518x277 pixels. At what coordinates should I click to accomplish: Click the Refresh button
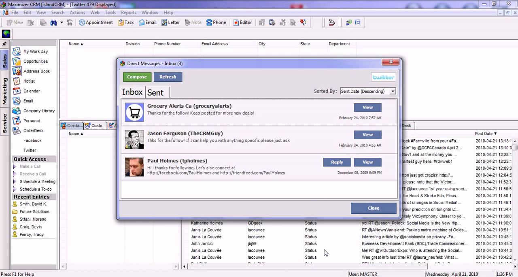click(168, 77)
